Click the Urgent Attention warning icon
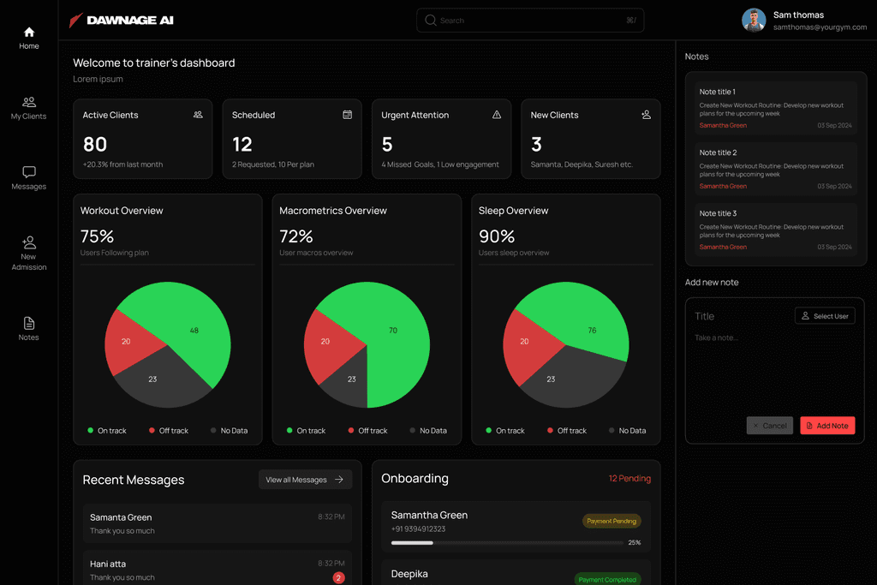This screenshot has width=877, height=585. [497, 115]
